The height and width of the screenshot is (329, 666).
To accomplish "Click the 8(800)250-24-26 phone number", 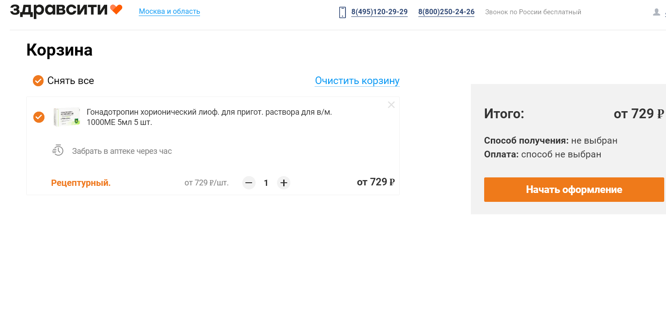I will click(446, 12).
